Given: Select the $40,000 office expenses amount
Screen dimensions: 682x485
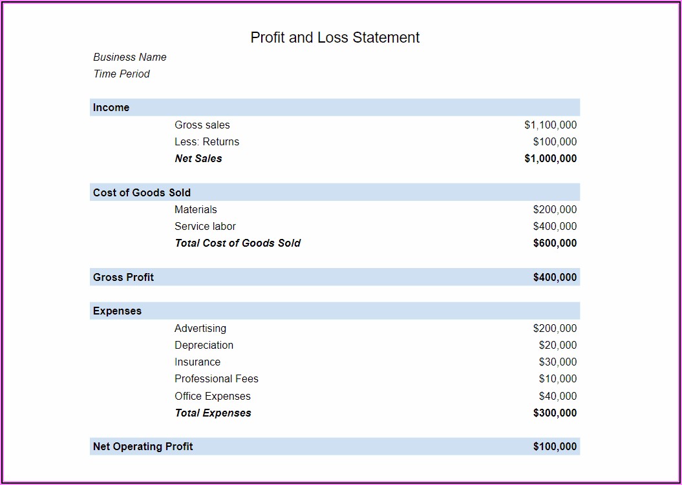Looking at the screenshot, I should pos(558,396).
